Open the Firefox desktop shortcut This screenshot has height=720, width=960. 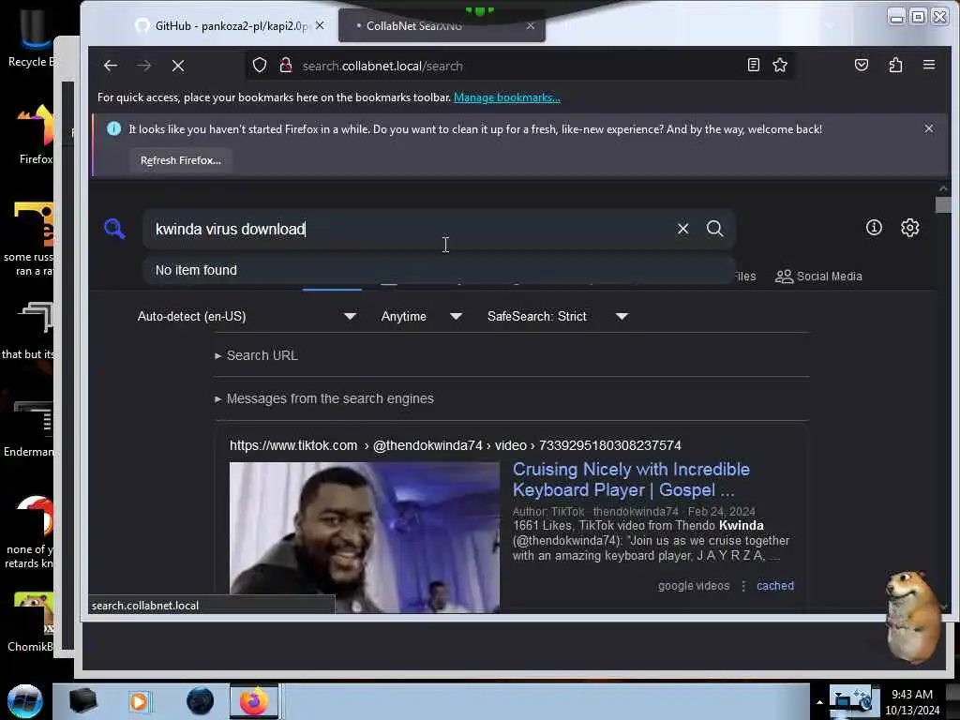pos(36,135)
